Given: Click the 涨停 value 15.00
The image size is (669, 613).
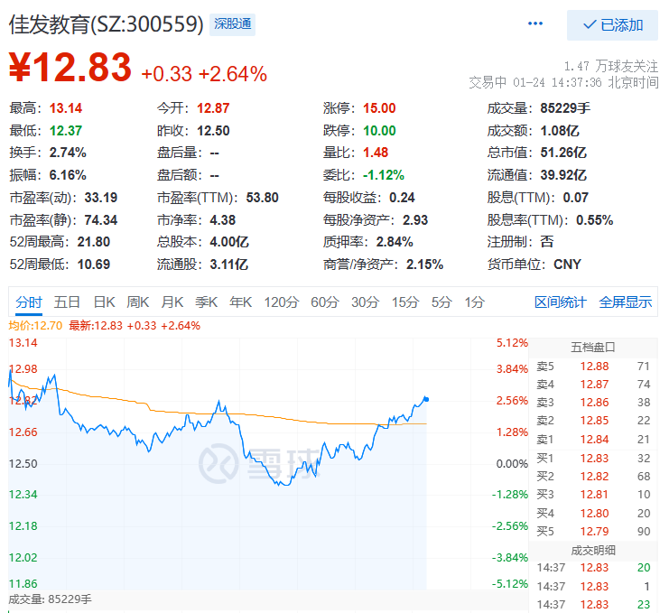Looking at the screenshot, I should click(379, 108).
